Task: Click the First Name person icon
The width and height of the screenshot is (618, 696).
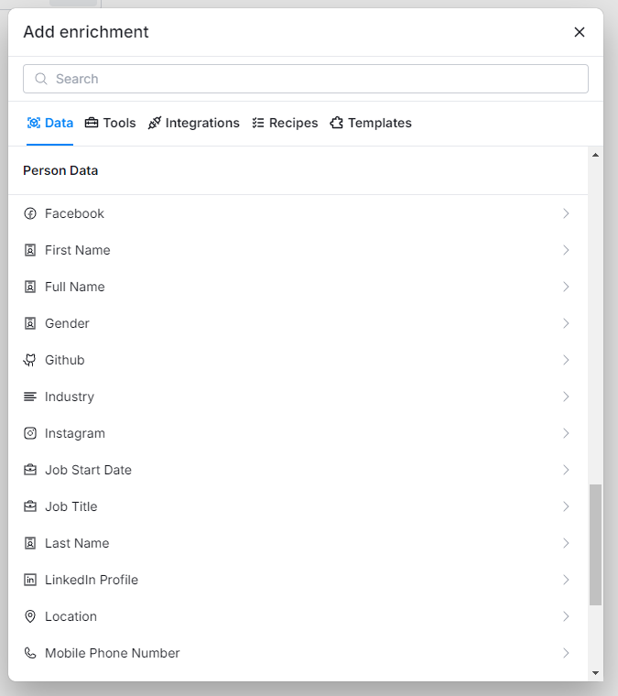Action: click(x=30, y=250)
